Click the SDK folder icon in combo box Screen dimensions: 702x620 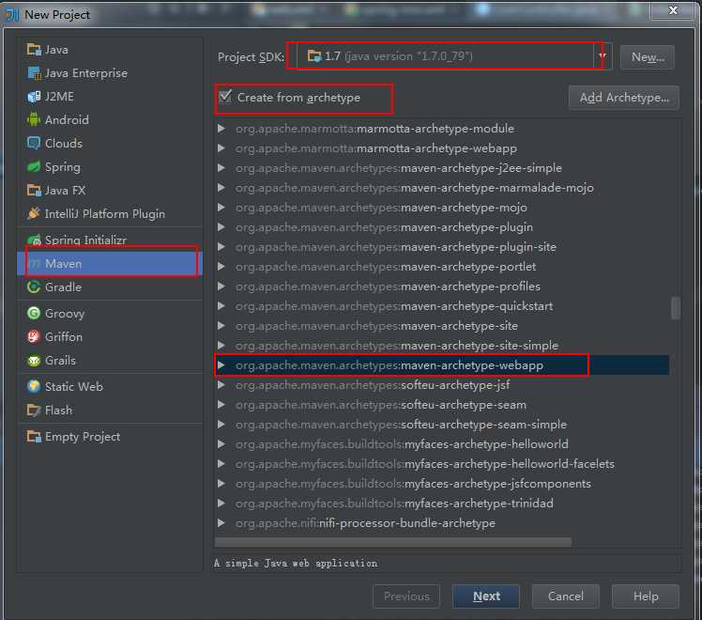pos(314,56)
